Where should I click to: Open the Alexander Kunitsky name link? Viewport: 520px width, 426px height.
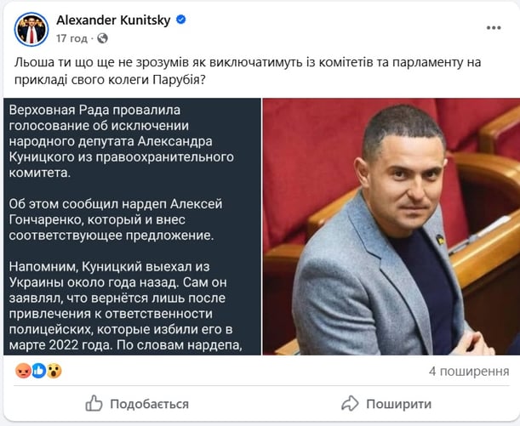(x=113, y=20)
